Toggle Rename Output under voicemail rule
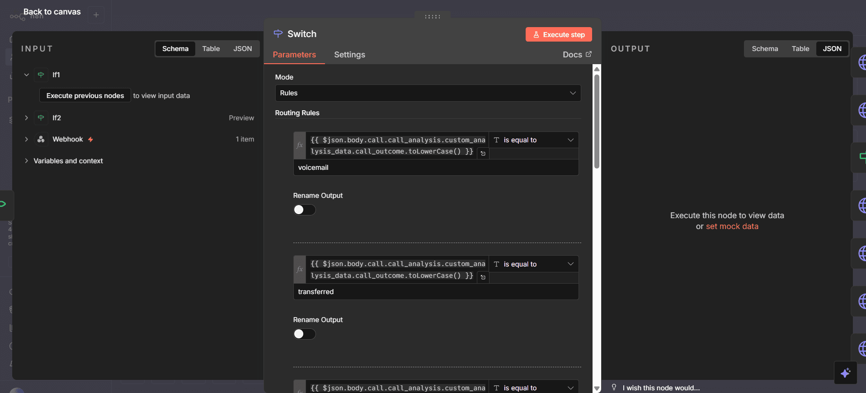The width and height of the screenshot is (866, 393). [304, 210]
